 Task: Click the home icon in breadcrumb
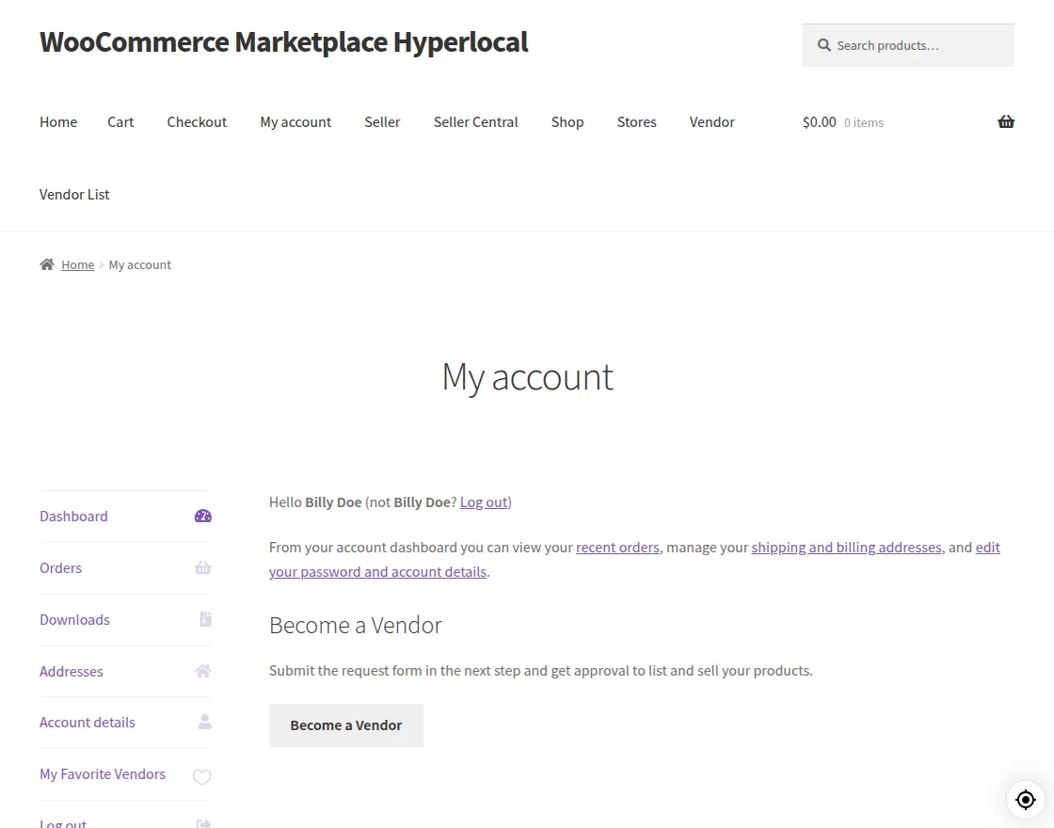(x=46, y=264)
